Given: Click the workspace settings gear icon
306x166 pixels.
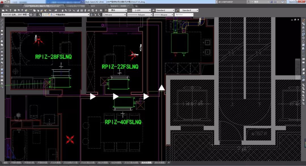Looking at the screenshot, I should tap(32, 14).
